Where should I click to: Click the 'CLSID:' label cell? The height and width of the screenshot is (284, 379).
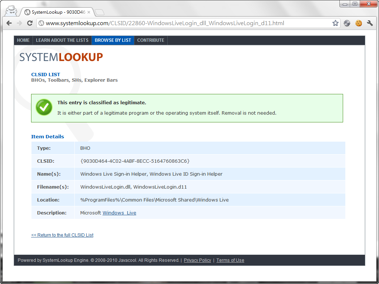pos(53,161)
